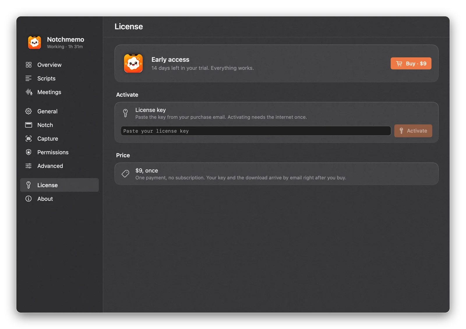Click the Meetings waveform icon
The height and width of the screenshot is (329, 466).
click(29, 92)
